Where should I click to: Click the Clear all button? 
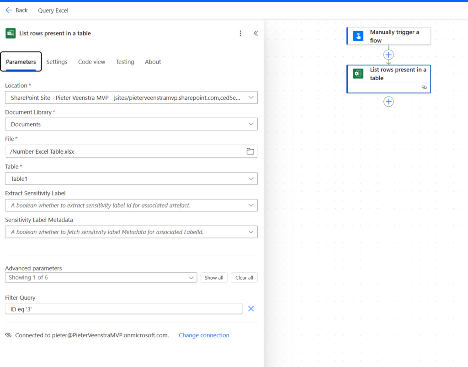pyautogui.click(x=244, y=278)
